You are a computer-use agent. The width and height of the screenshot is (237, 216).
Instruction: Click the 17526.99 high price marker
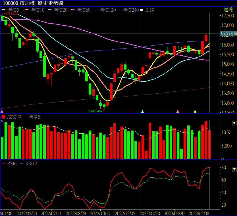(x=12, y=13)
